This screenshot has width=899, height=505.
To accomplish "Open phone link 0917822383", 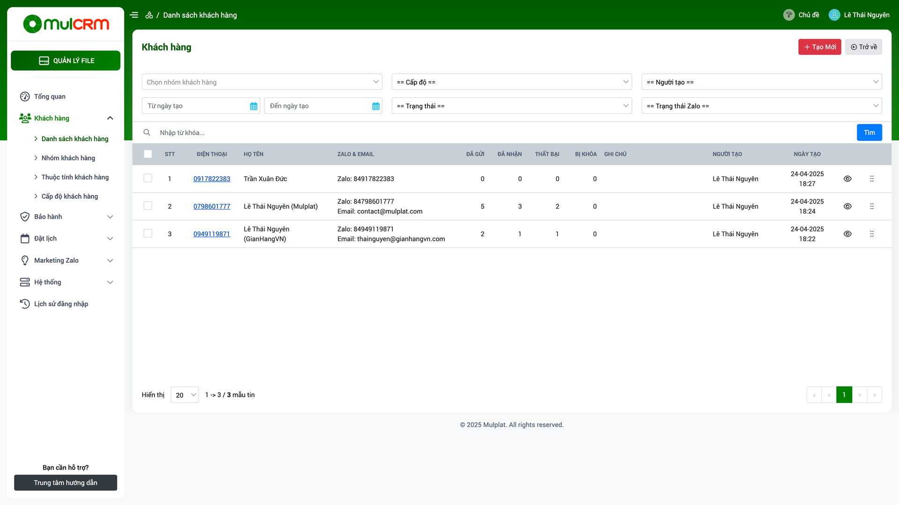I will (212, 179).
